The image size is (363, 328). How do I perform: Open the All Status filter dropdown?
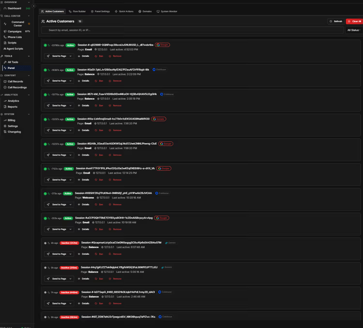click(353, 30)
